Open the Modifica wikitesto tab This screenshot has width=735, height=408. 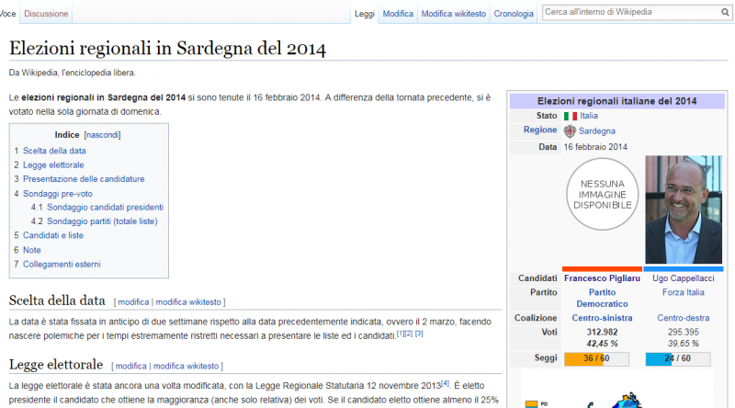coord(453,14)
